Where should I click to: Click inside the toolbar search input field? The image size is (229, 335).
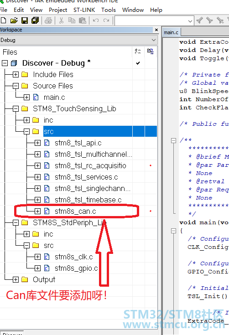(x=151, y=21)
